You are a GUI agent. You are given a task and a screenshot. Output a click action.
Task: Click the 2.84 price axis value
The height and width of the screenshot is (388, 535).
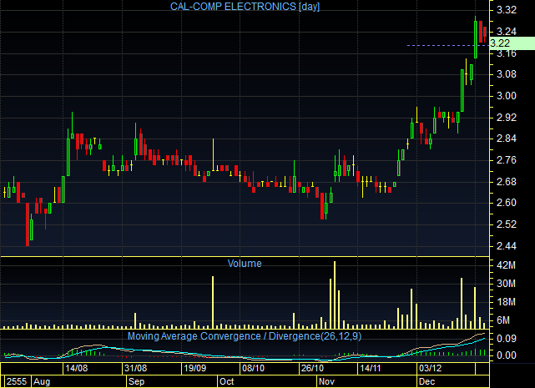(x=507, y=139)
